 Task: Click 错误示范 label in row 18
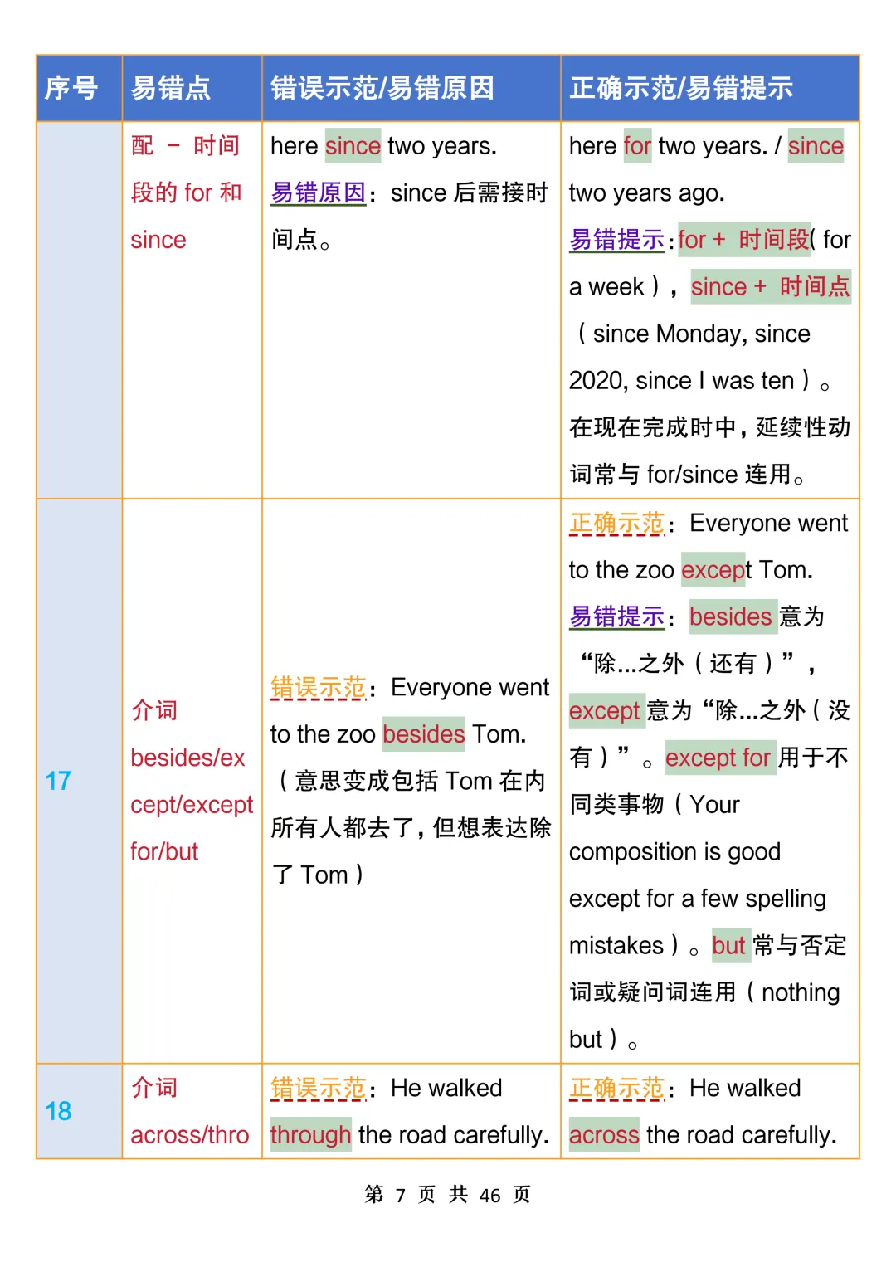pos(319,1089)
